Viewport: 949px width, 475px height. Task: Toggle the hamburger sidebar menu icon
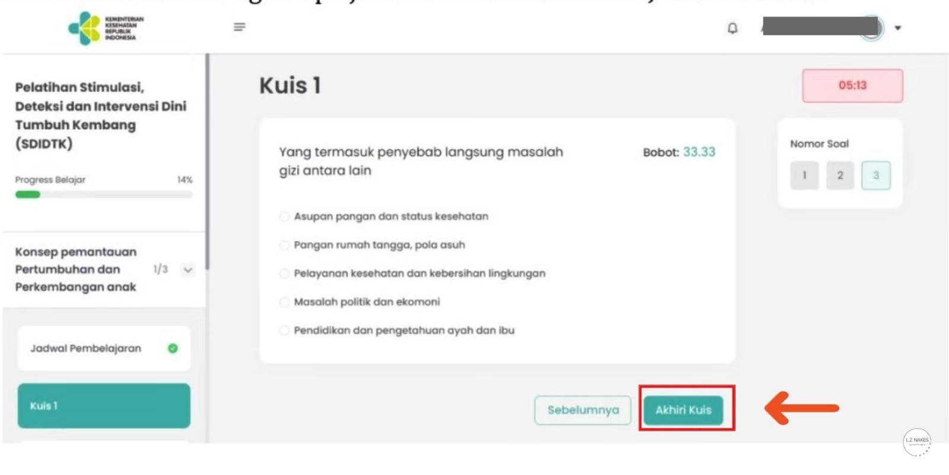pyautogui.click(x=240, y=27)
